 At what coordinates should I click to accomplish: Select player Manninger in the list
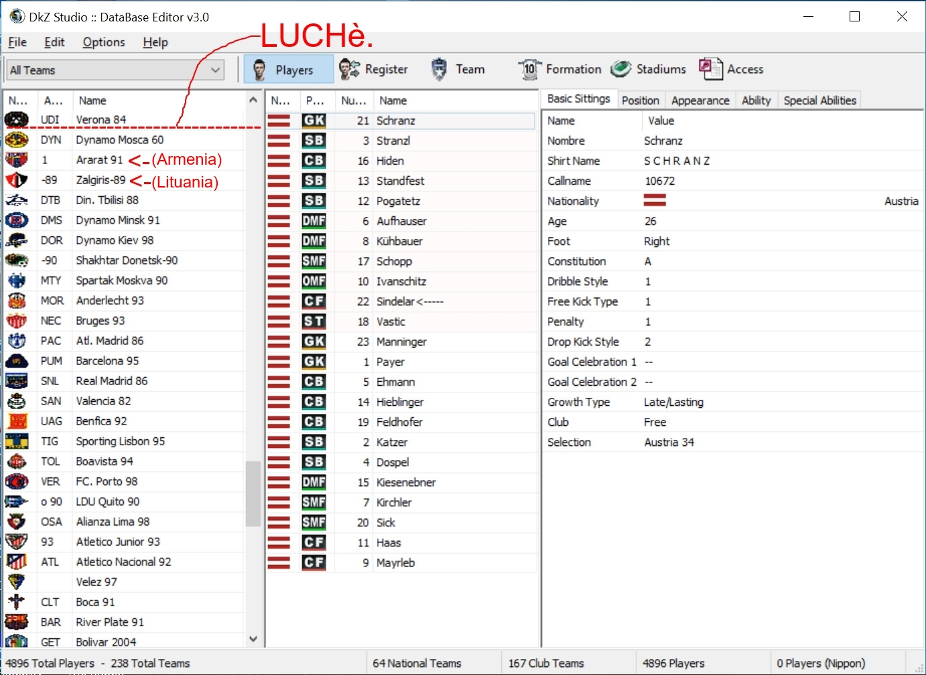(x=401, y=342)
